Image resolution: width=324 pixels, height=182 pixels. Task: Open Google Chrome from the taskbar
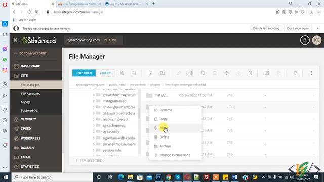(x=169, y=177)
